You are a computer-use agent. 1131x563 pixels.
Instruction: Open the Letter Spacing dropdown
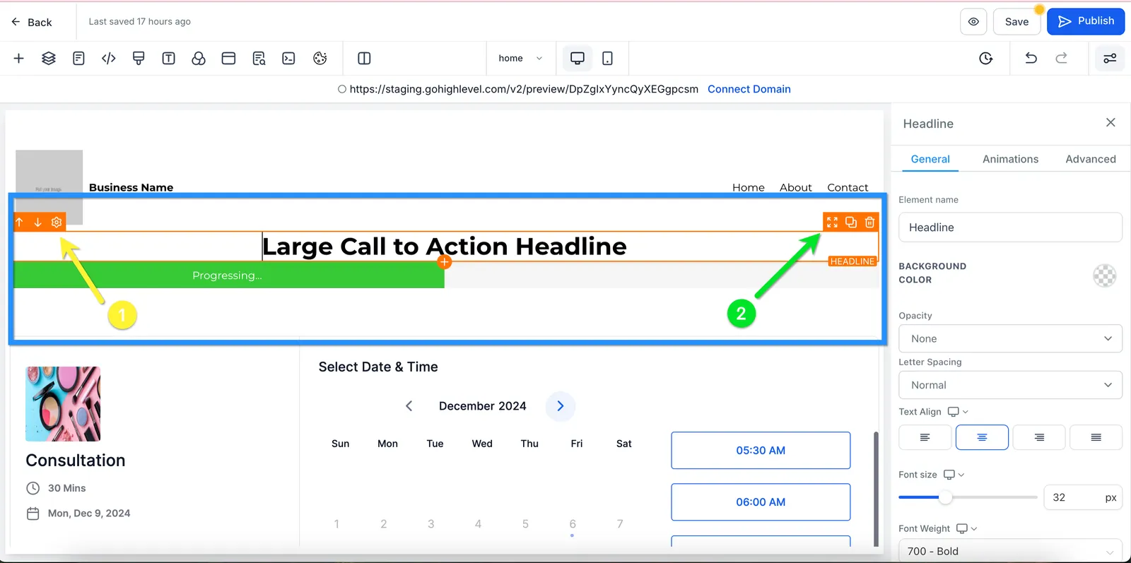tap(1010, 385)
